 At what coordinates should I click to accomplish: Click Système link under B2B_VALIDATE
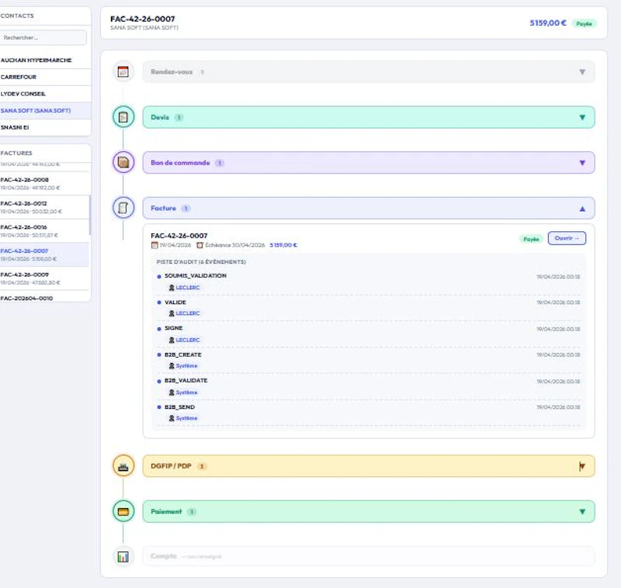(x=186, y=393)
